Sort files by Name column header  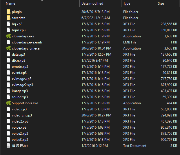10,3
